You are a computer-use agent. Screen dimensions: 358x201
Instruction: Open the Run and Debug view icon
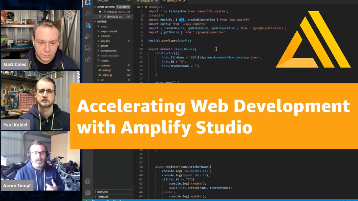(x=88, y=36)
